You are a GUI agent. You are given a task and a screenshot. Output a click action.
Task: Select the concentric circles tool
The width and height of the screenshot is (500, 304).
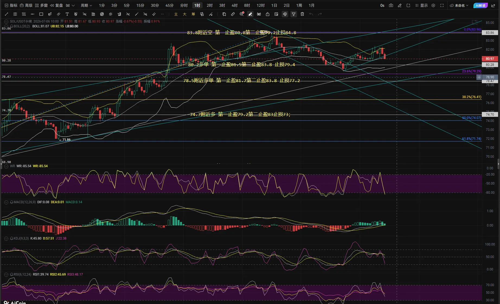click(102, 14)
